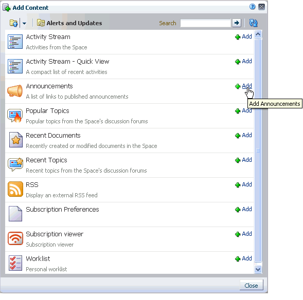
Task: Run search with the arrow button
Action: tap(237, 23)
